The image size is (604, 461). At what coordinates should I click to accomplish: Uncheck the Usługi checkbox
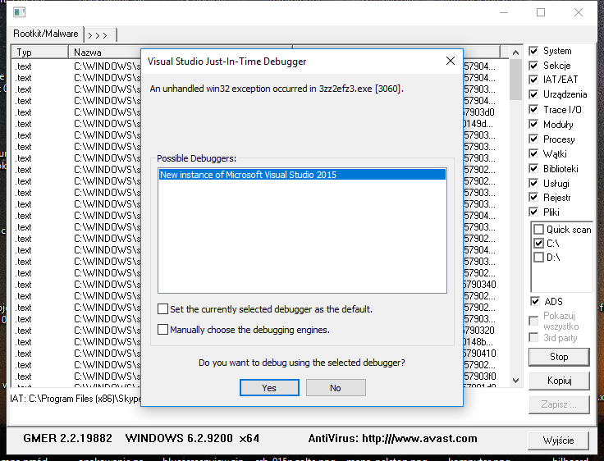(533, 183)
